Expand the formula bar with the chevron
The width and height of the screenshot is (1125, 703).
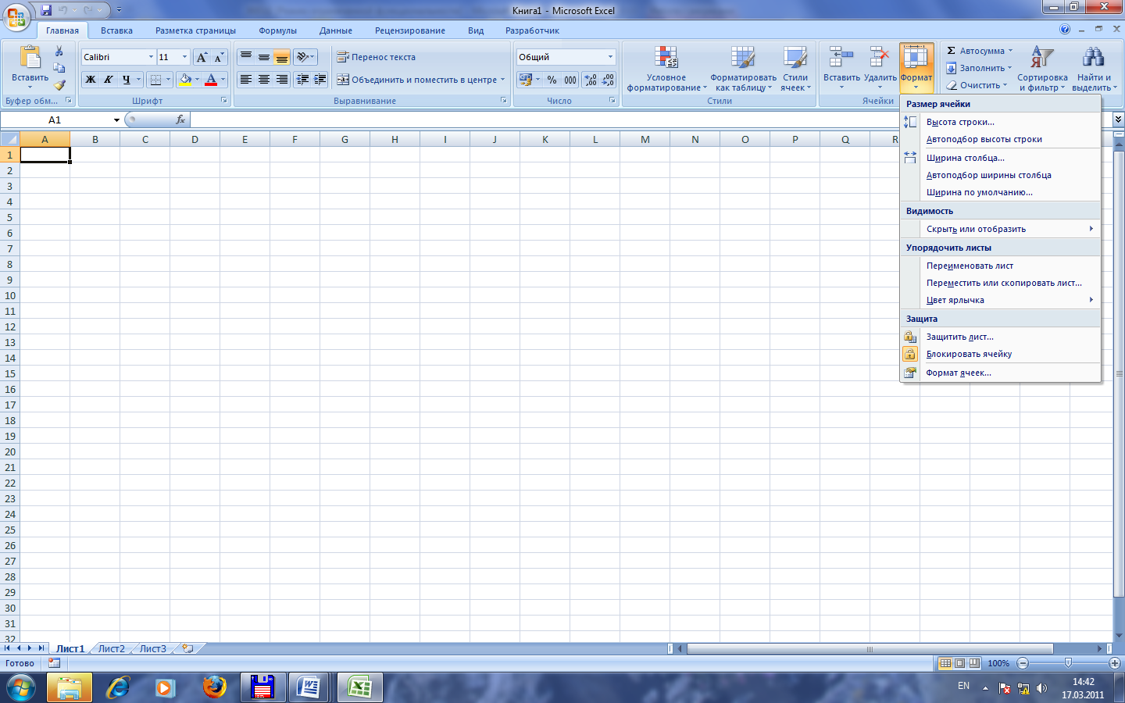coord(1118,120)
